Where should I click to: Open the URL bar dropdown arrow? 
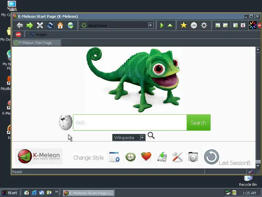pos(151,26)
